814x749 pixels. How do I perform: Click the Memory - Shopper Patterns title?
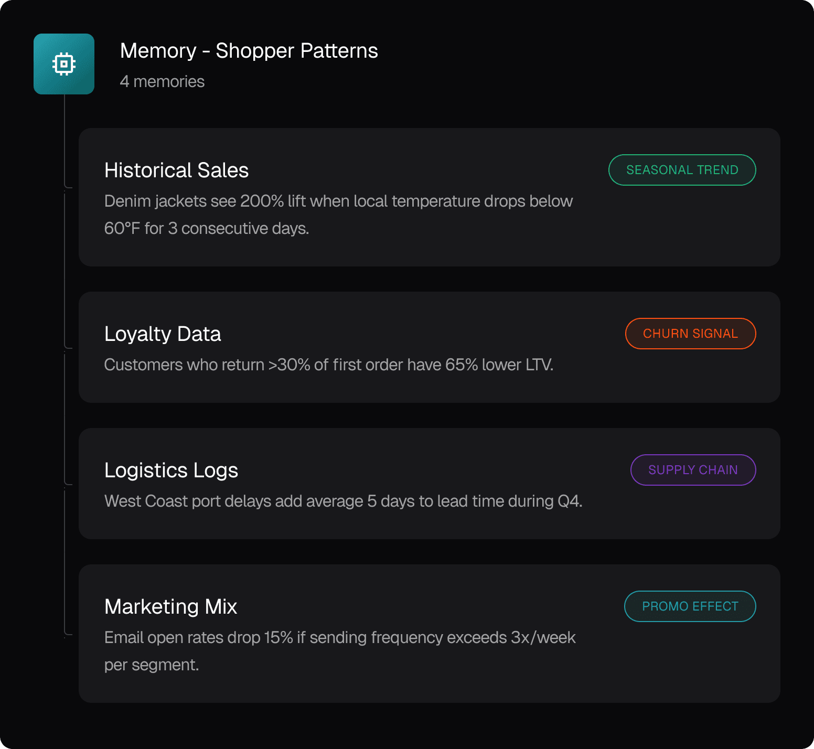point(249,51)
